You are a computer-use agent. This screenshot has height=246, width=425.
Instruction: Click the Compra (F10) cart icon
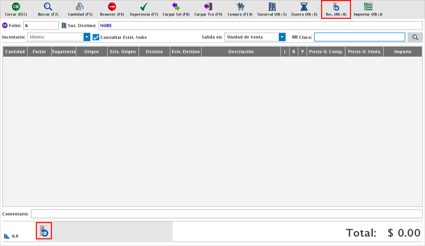(240, 7)
